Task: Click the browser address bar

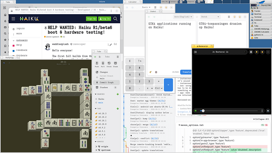Action: click(61, 11)
